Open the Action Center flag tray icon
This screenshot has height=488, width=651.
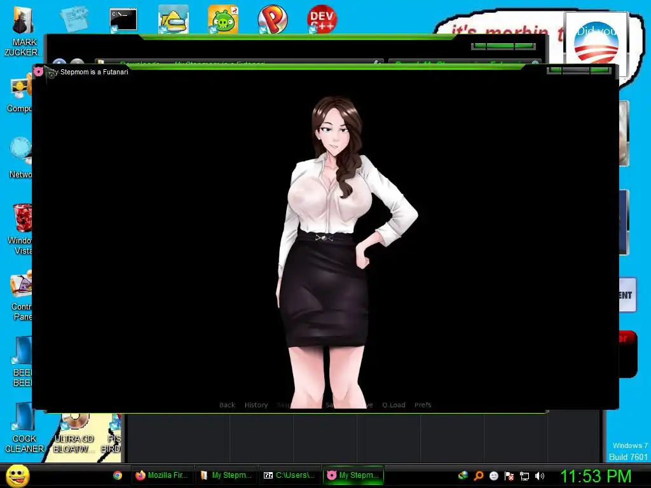point(509,476)
